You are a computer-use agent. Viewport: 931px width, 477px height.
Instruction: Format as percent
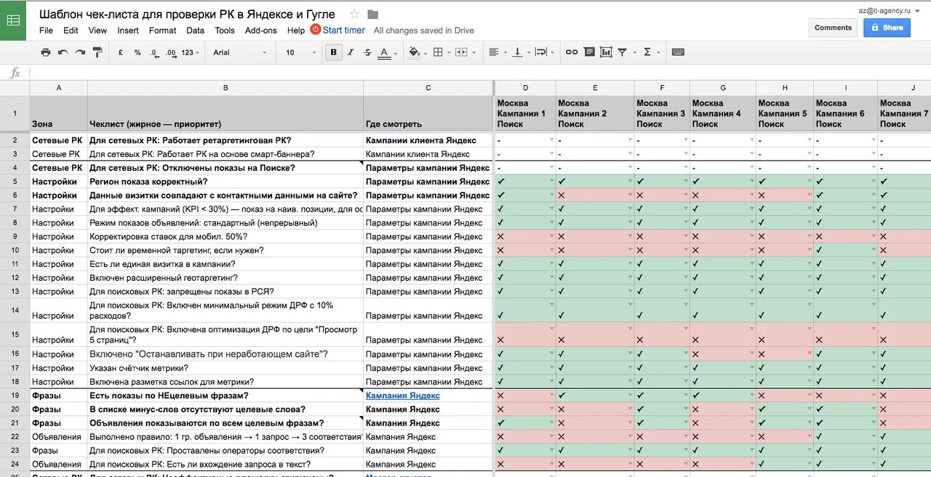pos(137,52)
